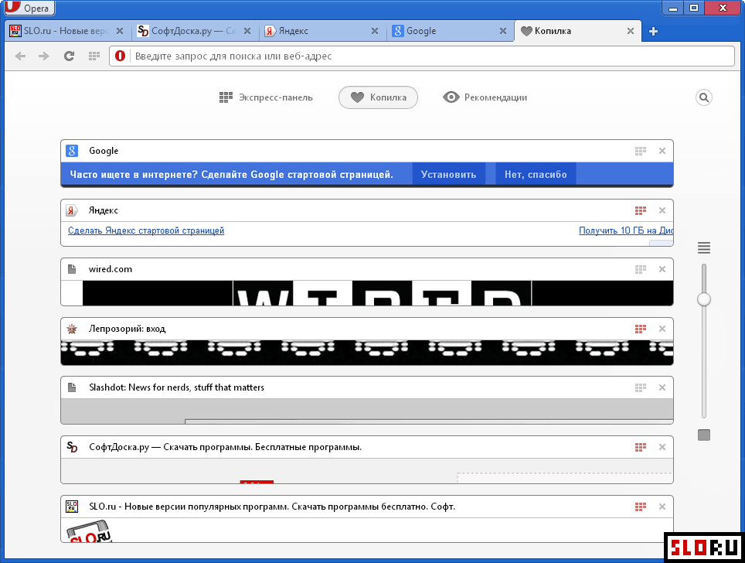Viewport: 745px width, 563px height.
Task: Remove the Slashdot entry from the stash
Action: [662, 387]
